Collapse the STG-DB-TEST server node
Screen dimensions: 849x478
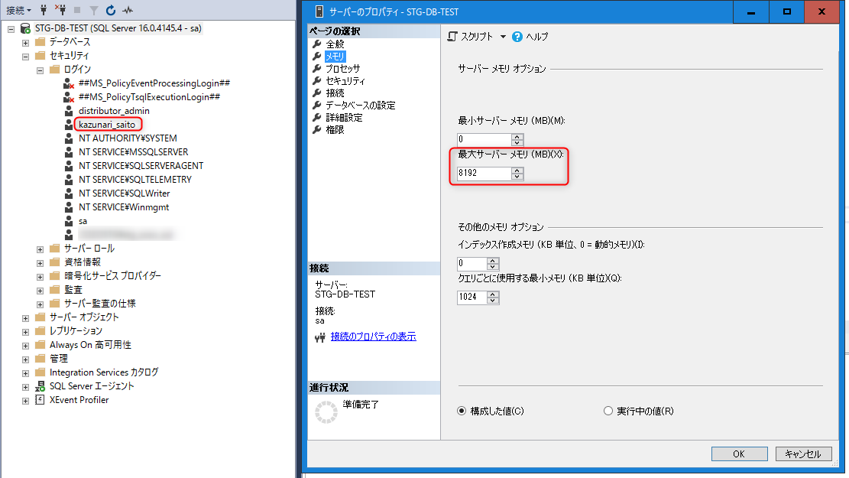[x=11, y=29]
